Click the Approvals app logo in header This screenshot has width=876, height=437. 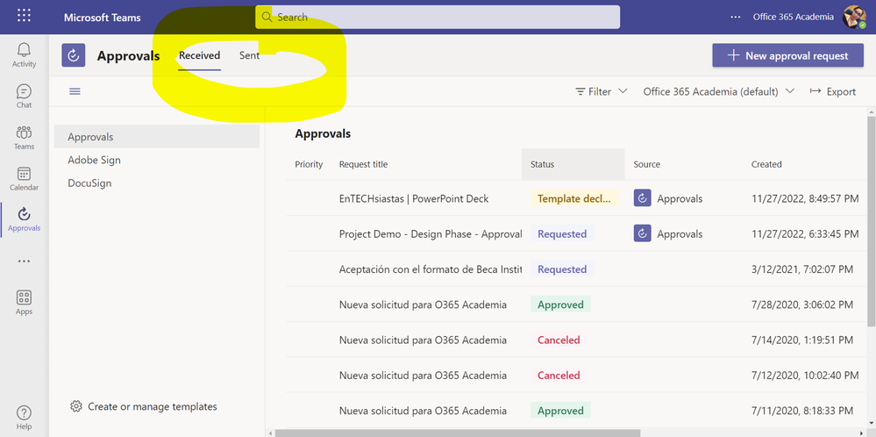pos(73,55)
